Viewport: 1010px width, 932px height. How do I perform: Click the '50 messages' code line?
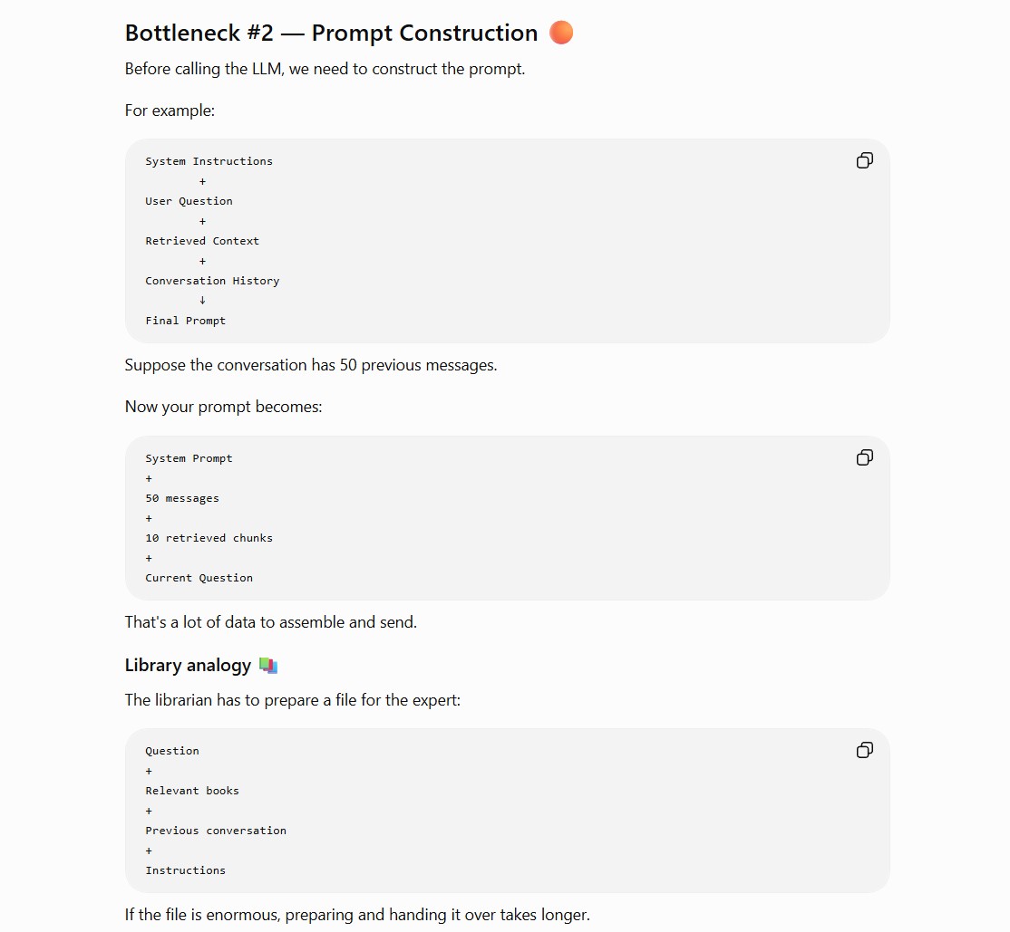182,498
